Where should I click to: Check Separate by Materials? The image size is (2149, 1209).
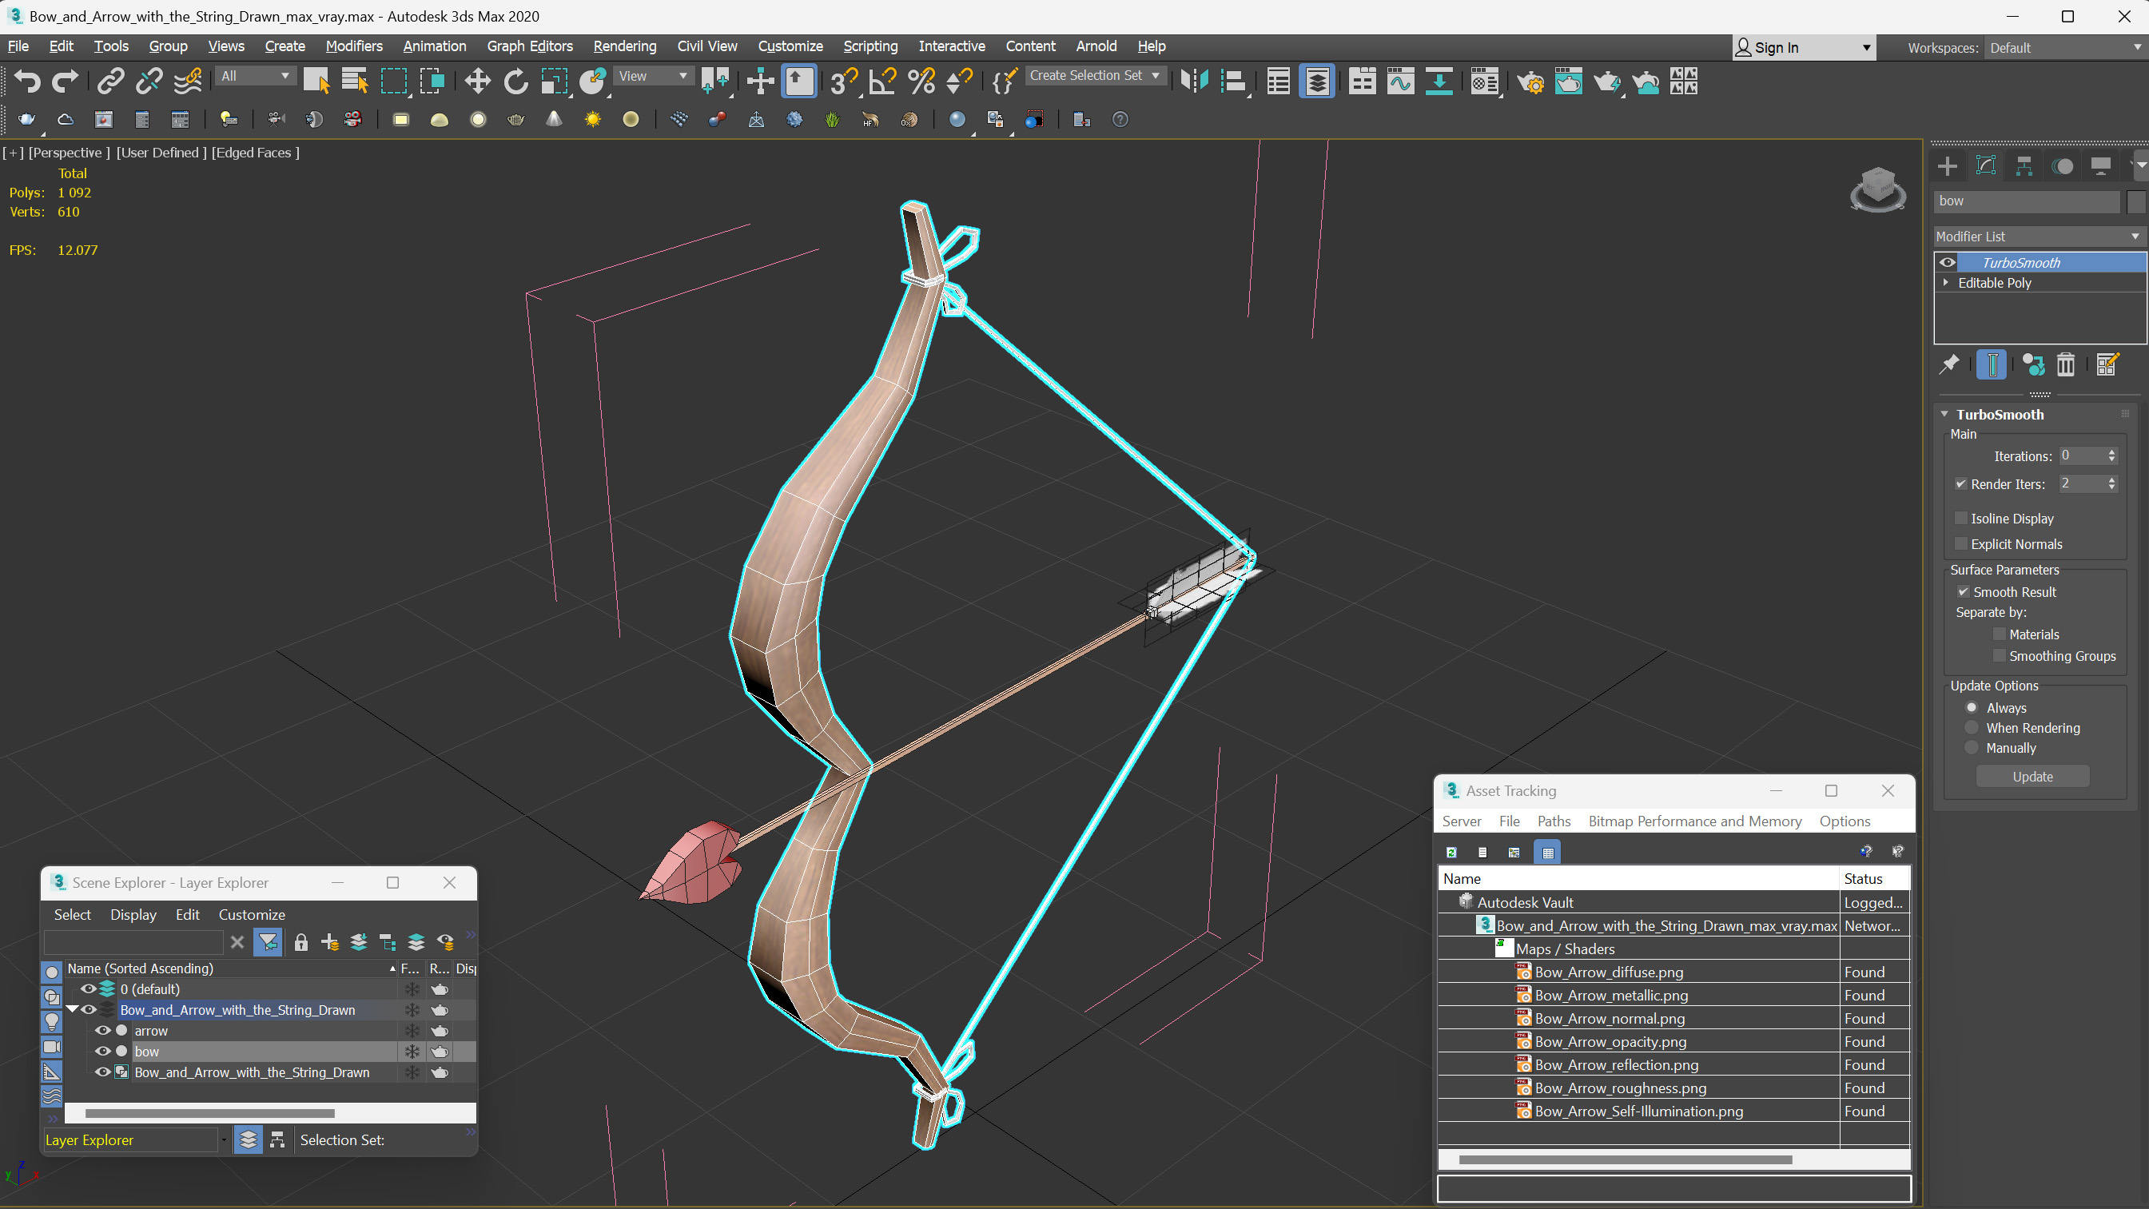point(1999,634)
